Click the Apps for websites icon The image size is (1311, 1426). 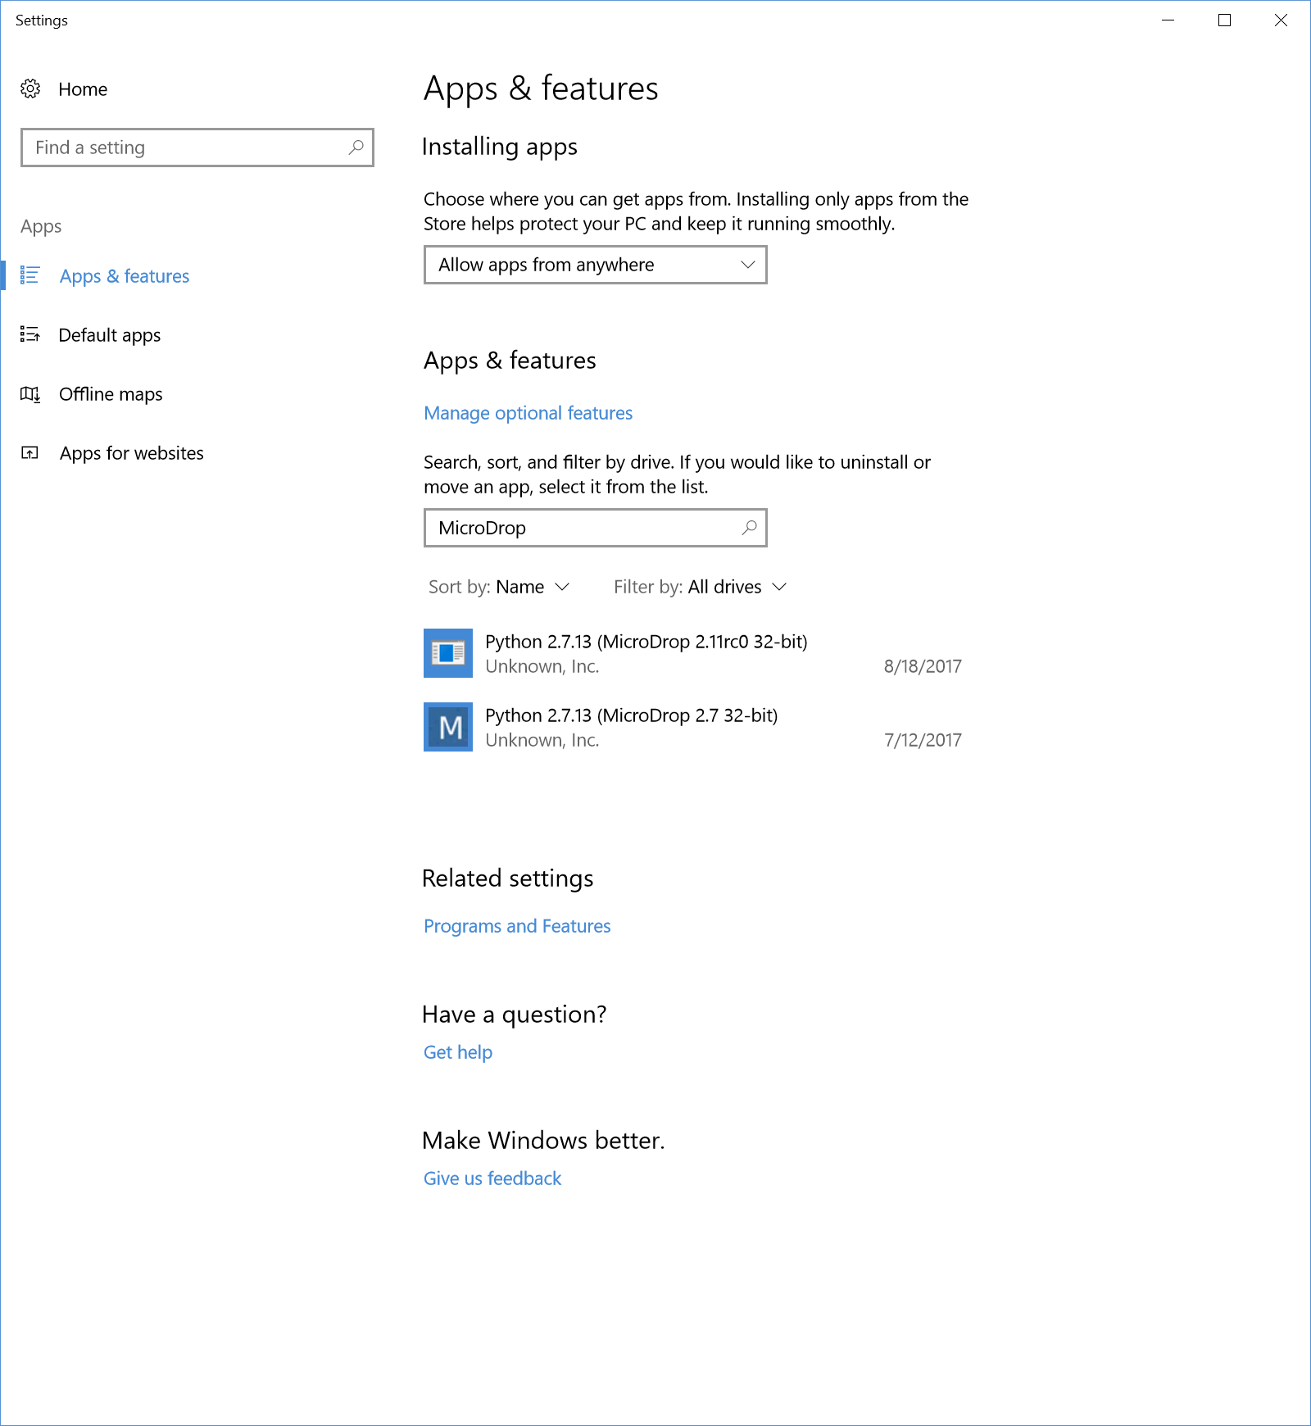(29, 453)
